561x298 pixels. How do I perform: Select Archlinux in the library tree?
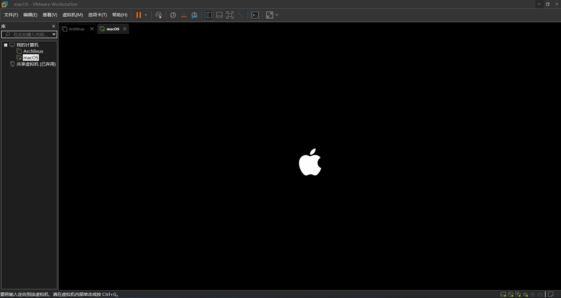point(33,51)
